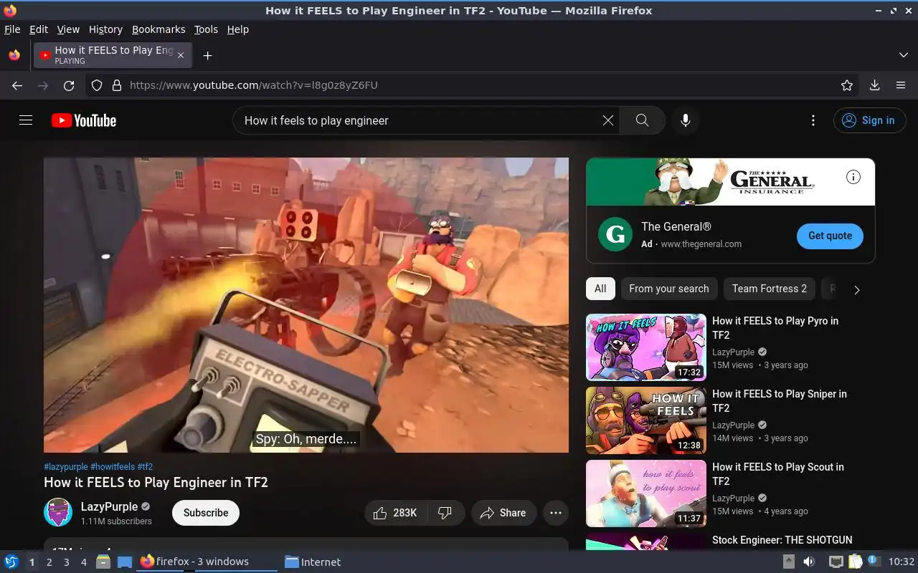The width and height of the screenshot is (918, 573).
Task: Open the Tools menu
Action: [206, 29]
